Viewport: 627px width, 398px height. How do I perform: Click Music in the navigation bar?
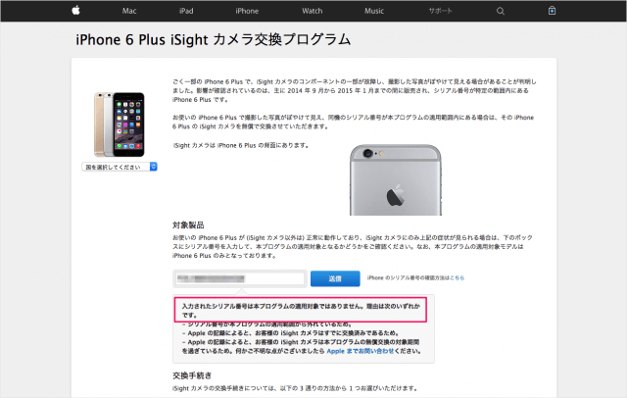click(374, 11)
